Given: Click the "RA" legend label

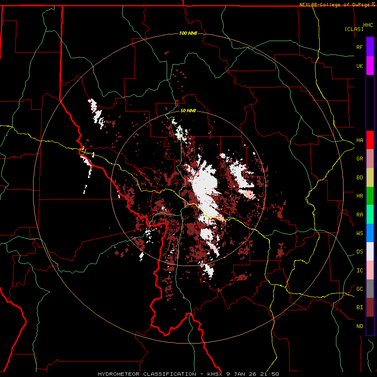Looking at the screenshot, I should (359, 215).
